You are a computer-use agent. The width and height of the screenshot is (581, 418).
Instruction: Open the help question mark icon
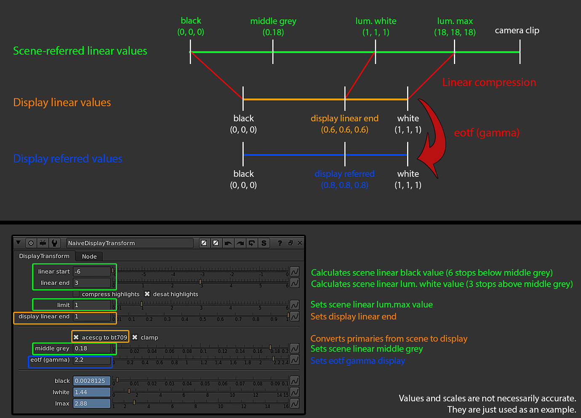pyautogui.click(x=280, y=243)
